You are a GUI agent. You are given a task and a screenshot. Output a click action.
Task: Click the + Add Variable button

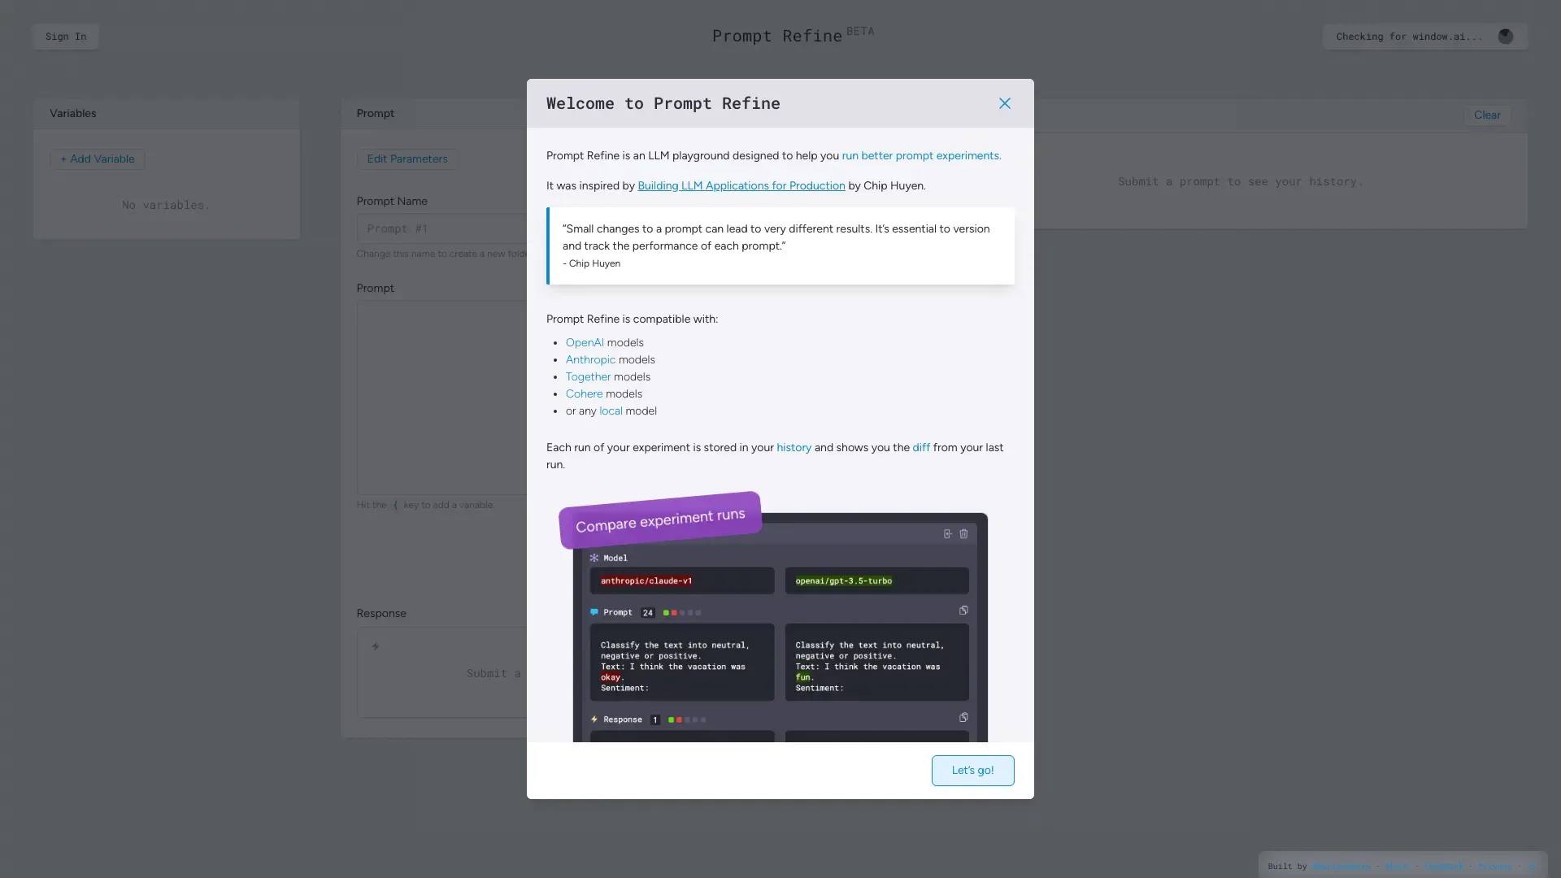click(x=98, y=159)
